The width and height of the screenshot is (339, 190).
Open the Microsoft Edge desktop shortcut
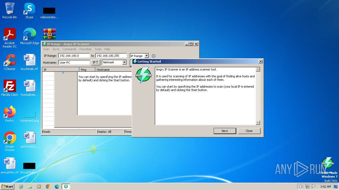[x=29, y=36]
